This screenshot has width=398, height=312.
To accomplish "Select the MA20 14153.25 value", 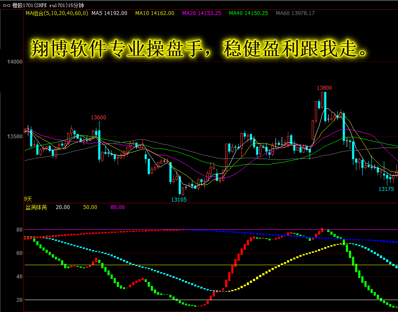I will coord(202,13).
